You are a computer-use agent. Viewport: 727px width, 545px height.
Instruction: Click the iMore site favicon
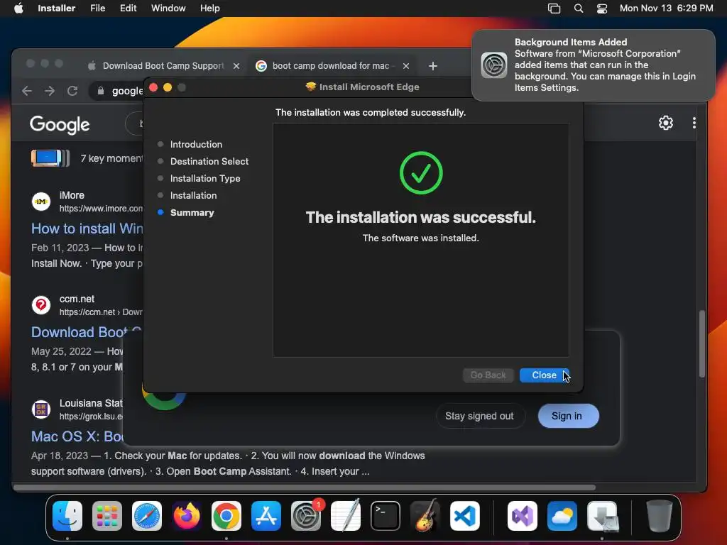click(41, 202)
